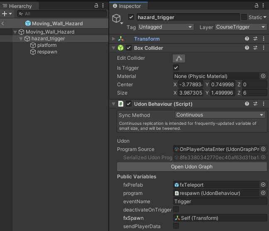Enable the Static checkbox
The width and height of the screenshot is (269, 231).
point(244,17)
